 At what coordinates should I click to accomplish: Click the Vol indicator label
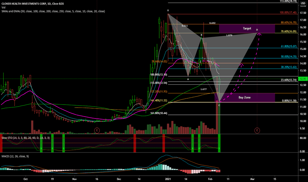[4, 8]
